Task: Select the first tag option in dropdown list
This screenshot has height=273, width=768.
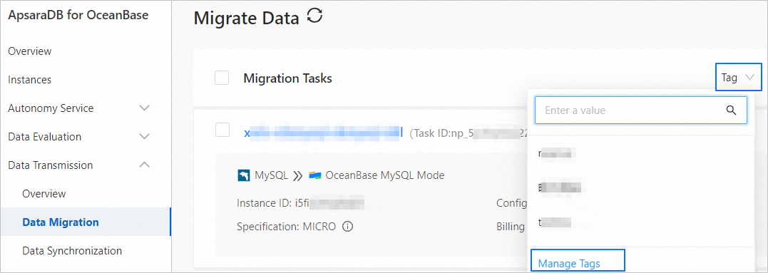Action: click(640, 154)
